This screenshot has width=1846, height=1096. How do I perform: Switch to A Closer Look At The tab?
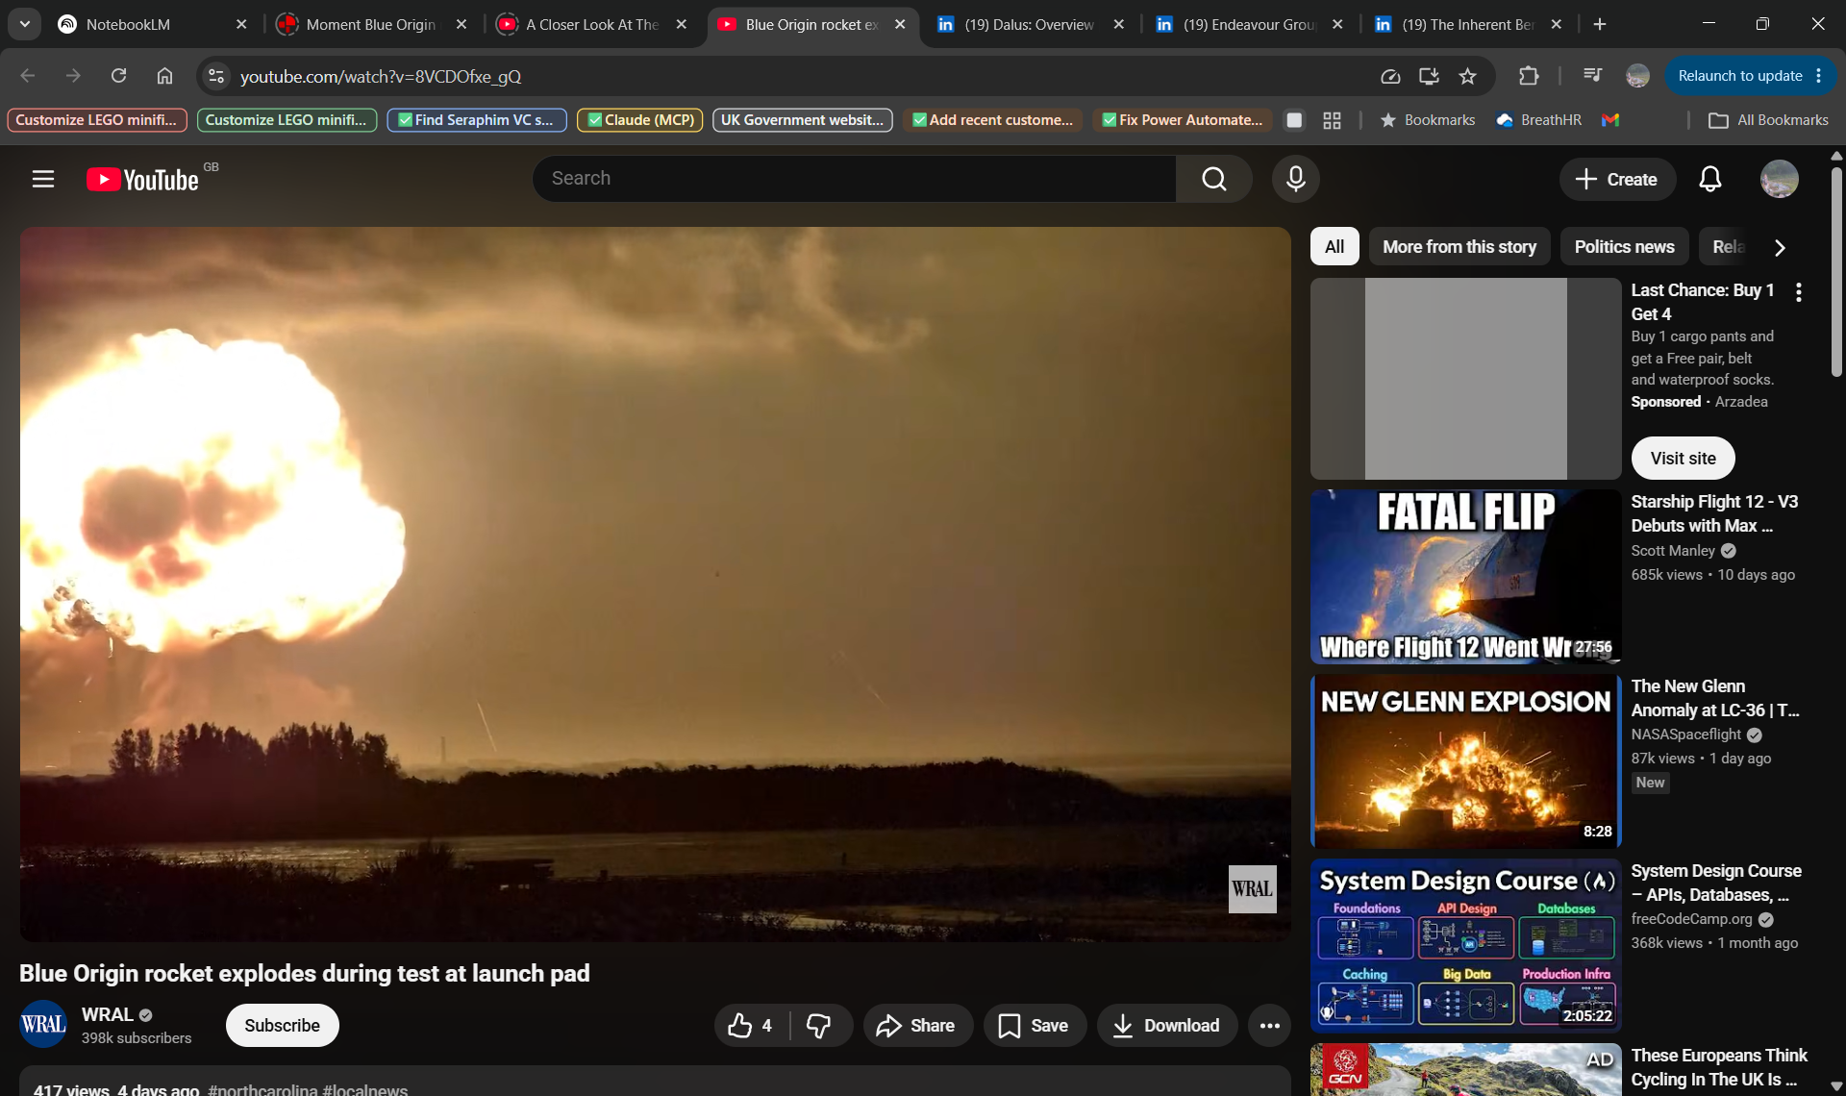592,24
